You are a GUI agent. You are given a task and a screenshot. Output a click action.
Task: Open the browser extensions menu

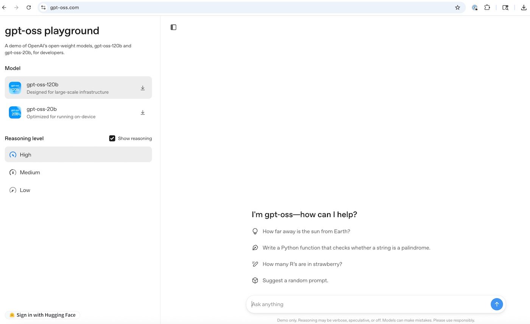pyautogui.click(x=487, y=7)
